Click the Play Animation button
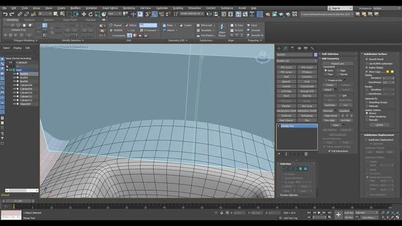The width and height of the screenshot is (402, 226). coord(319,213)
